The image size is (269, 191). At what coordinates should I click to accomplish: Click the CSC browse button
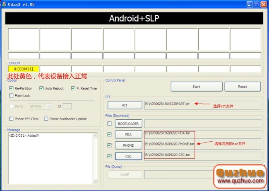point(128,156)
